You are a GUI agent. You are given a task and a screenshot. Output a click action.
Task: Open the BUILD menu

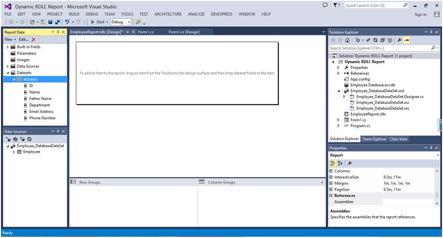pyautogui.click(x=74, y=14)
